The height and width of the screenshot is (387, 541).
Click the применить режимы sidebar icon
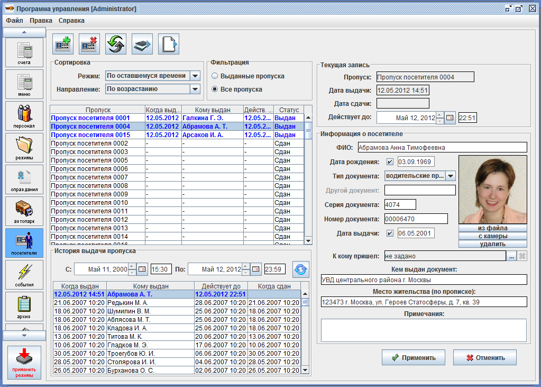(24, 362)
